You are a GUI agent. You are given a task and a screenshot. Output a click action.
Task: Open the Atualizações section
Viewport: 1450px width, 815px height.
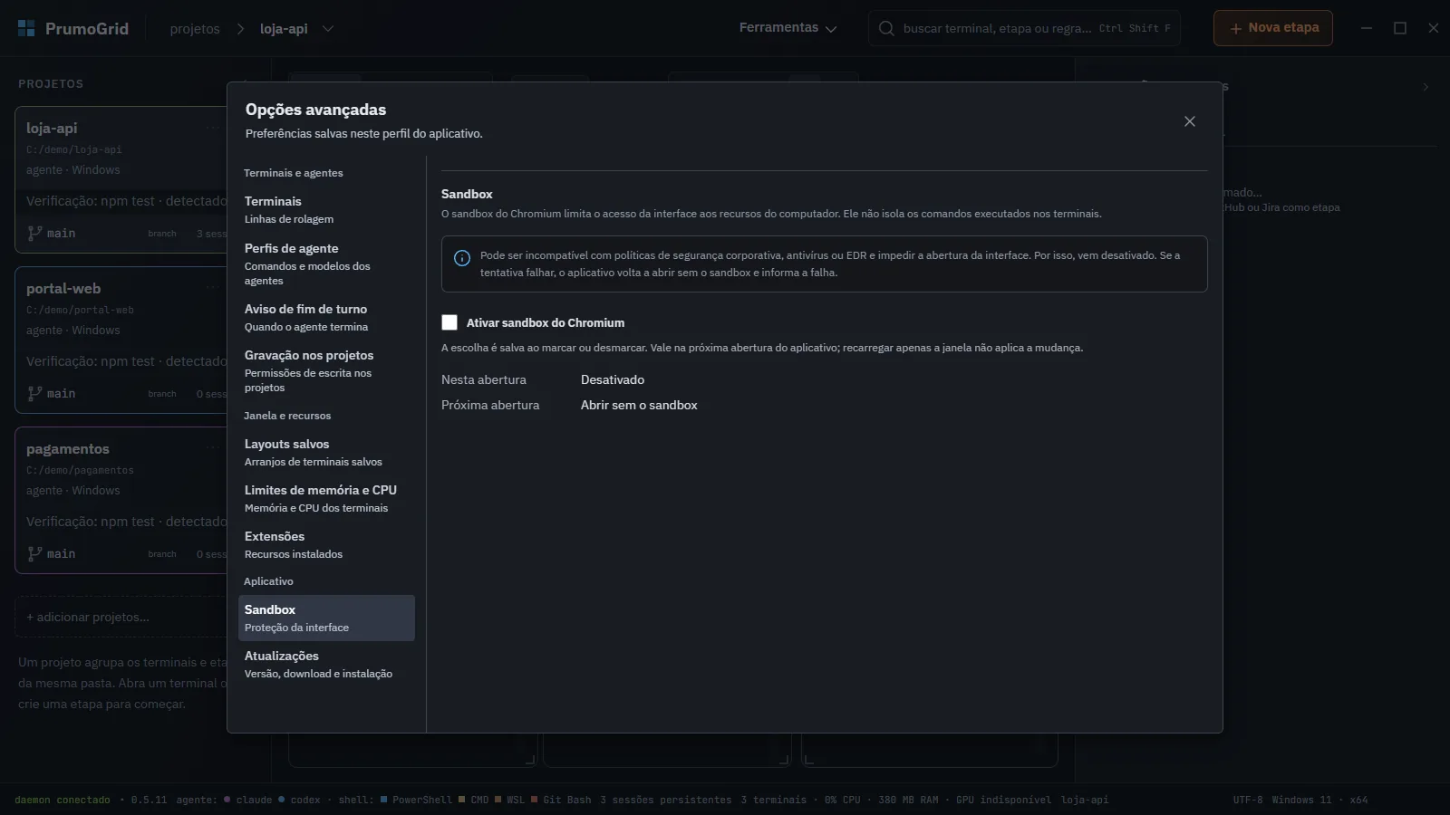(326, 665)
